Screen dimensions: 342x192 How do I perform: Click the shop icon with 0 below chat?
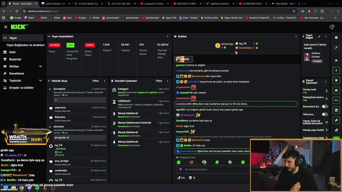pos(192,178)
